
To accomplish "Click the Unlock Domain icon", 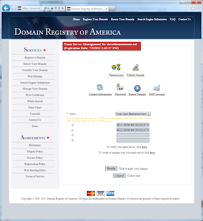I will [135, 67].
